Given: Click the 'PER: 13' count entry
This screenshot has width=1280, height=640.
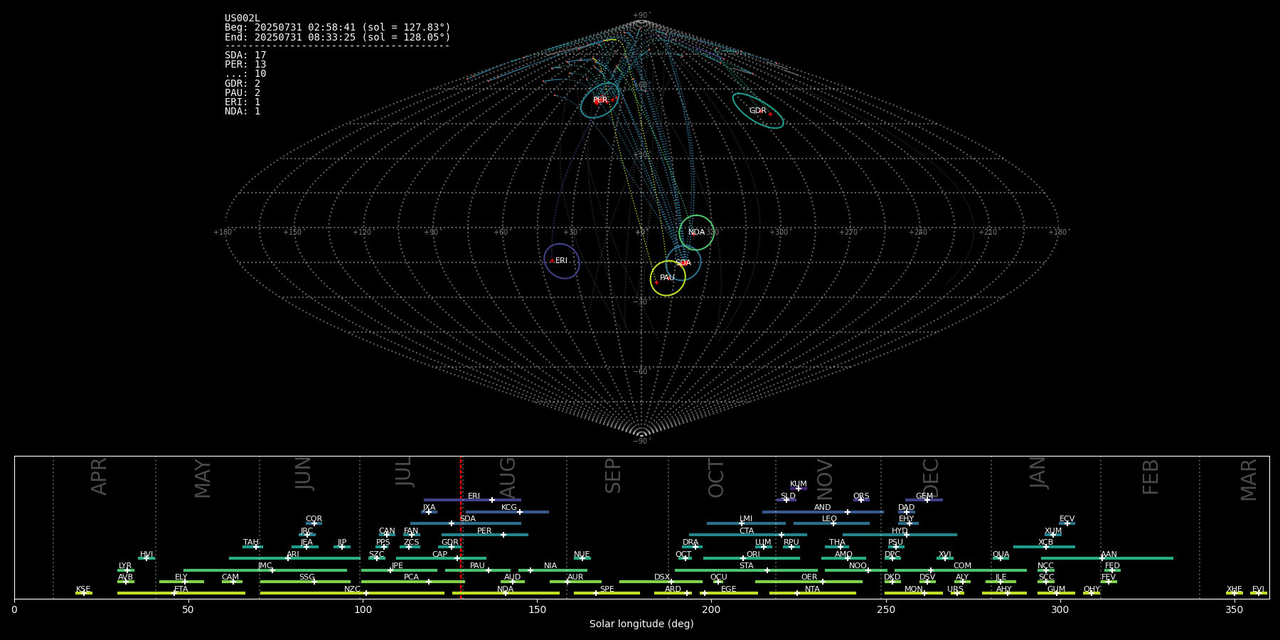Looking at the screenshot, I should pyautogui.click(x=245, y=65).
